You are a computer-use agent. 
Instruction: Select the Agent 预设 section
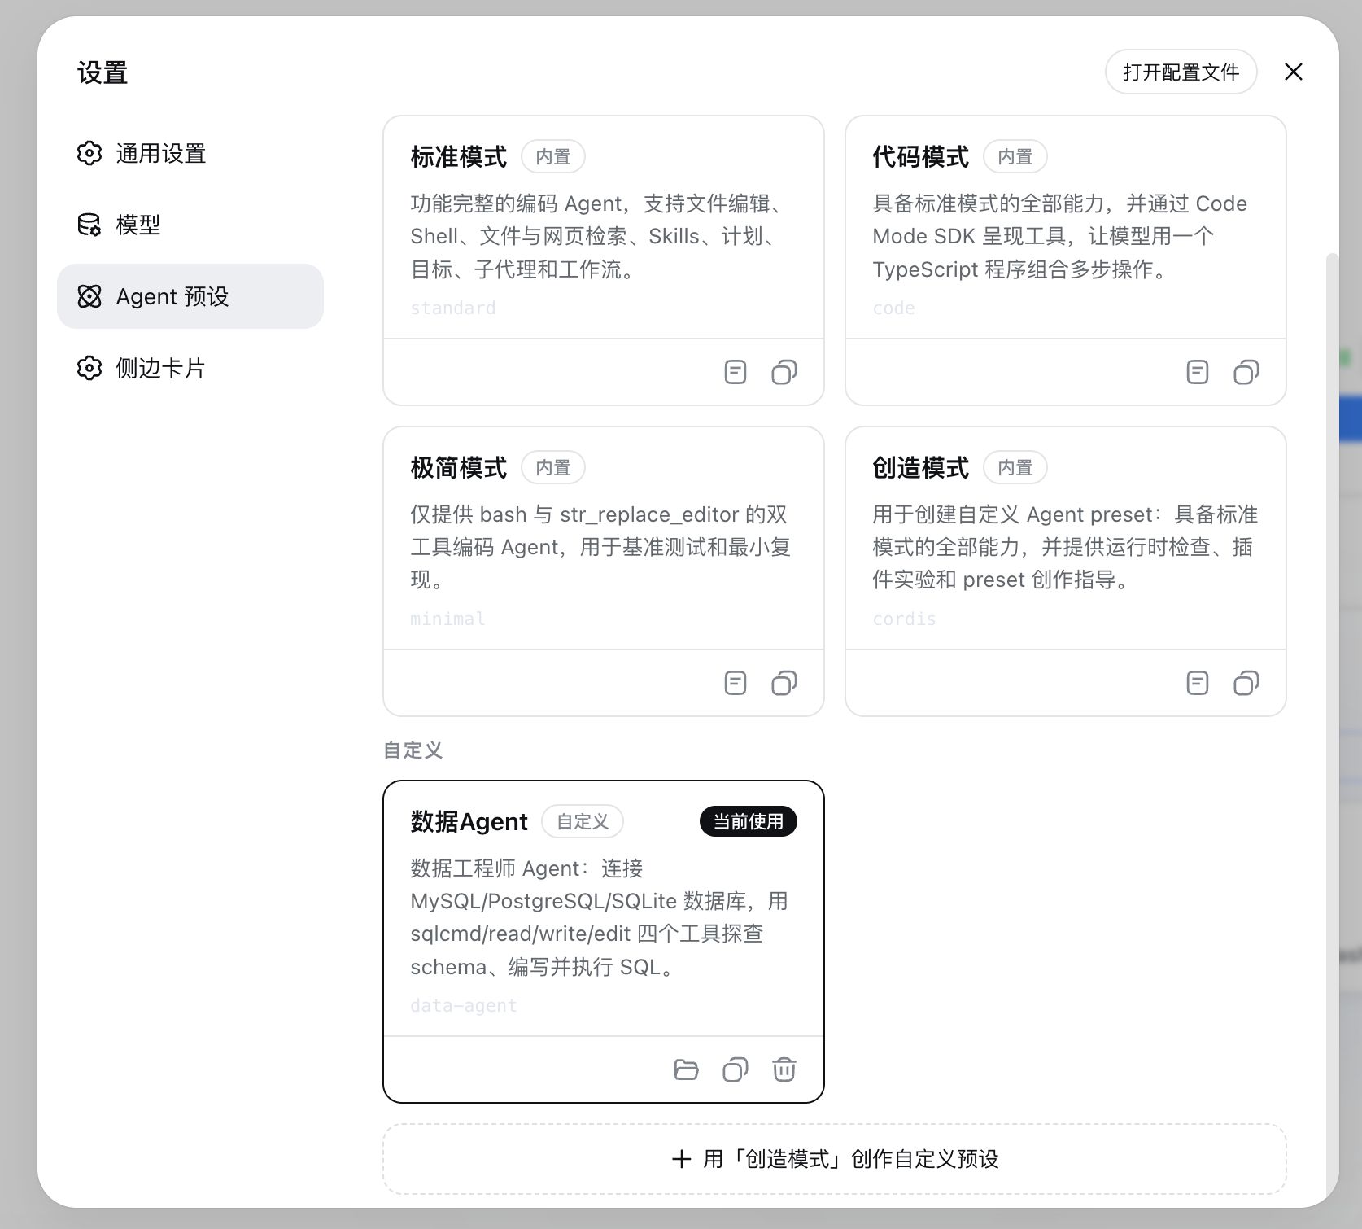(190, 296)
